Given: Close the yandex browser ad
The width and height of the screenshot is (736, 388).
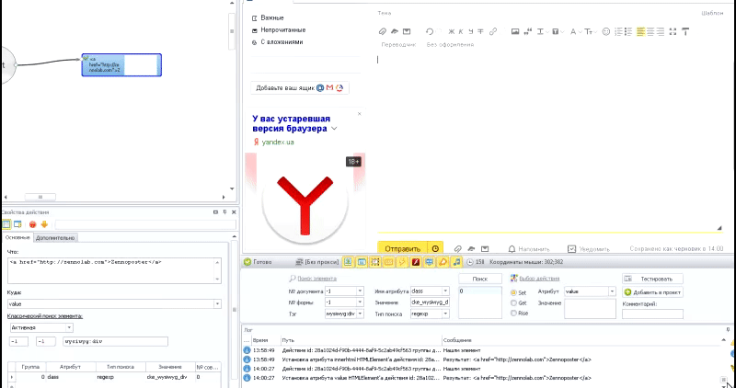Looking at the screenshot, I should click(360, 113).
